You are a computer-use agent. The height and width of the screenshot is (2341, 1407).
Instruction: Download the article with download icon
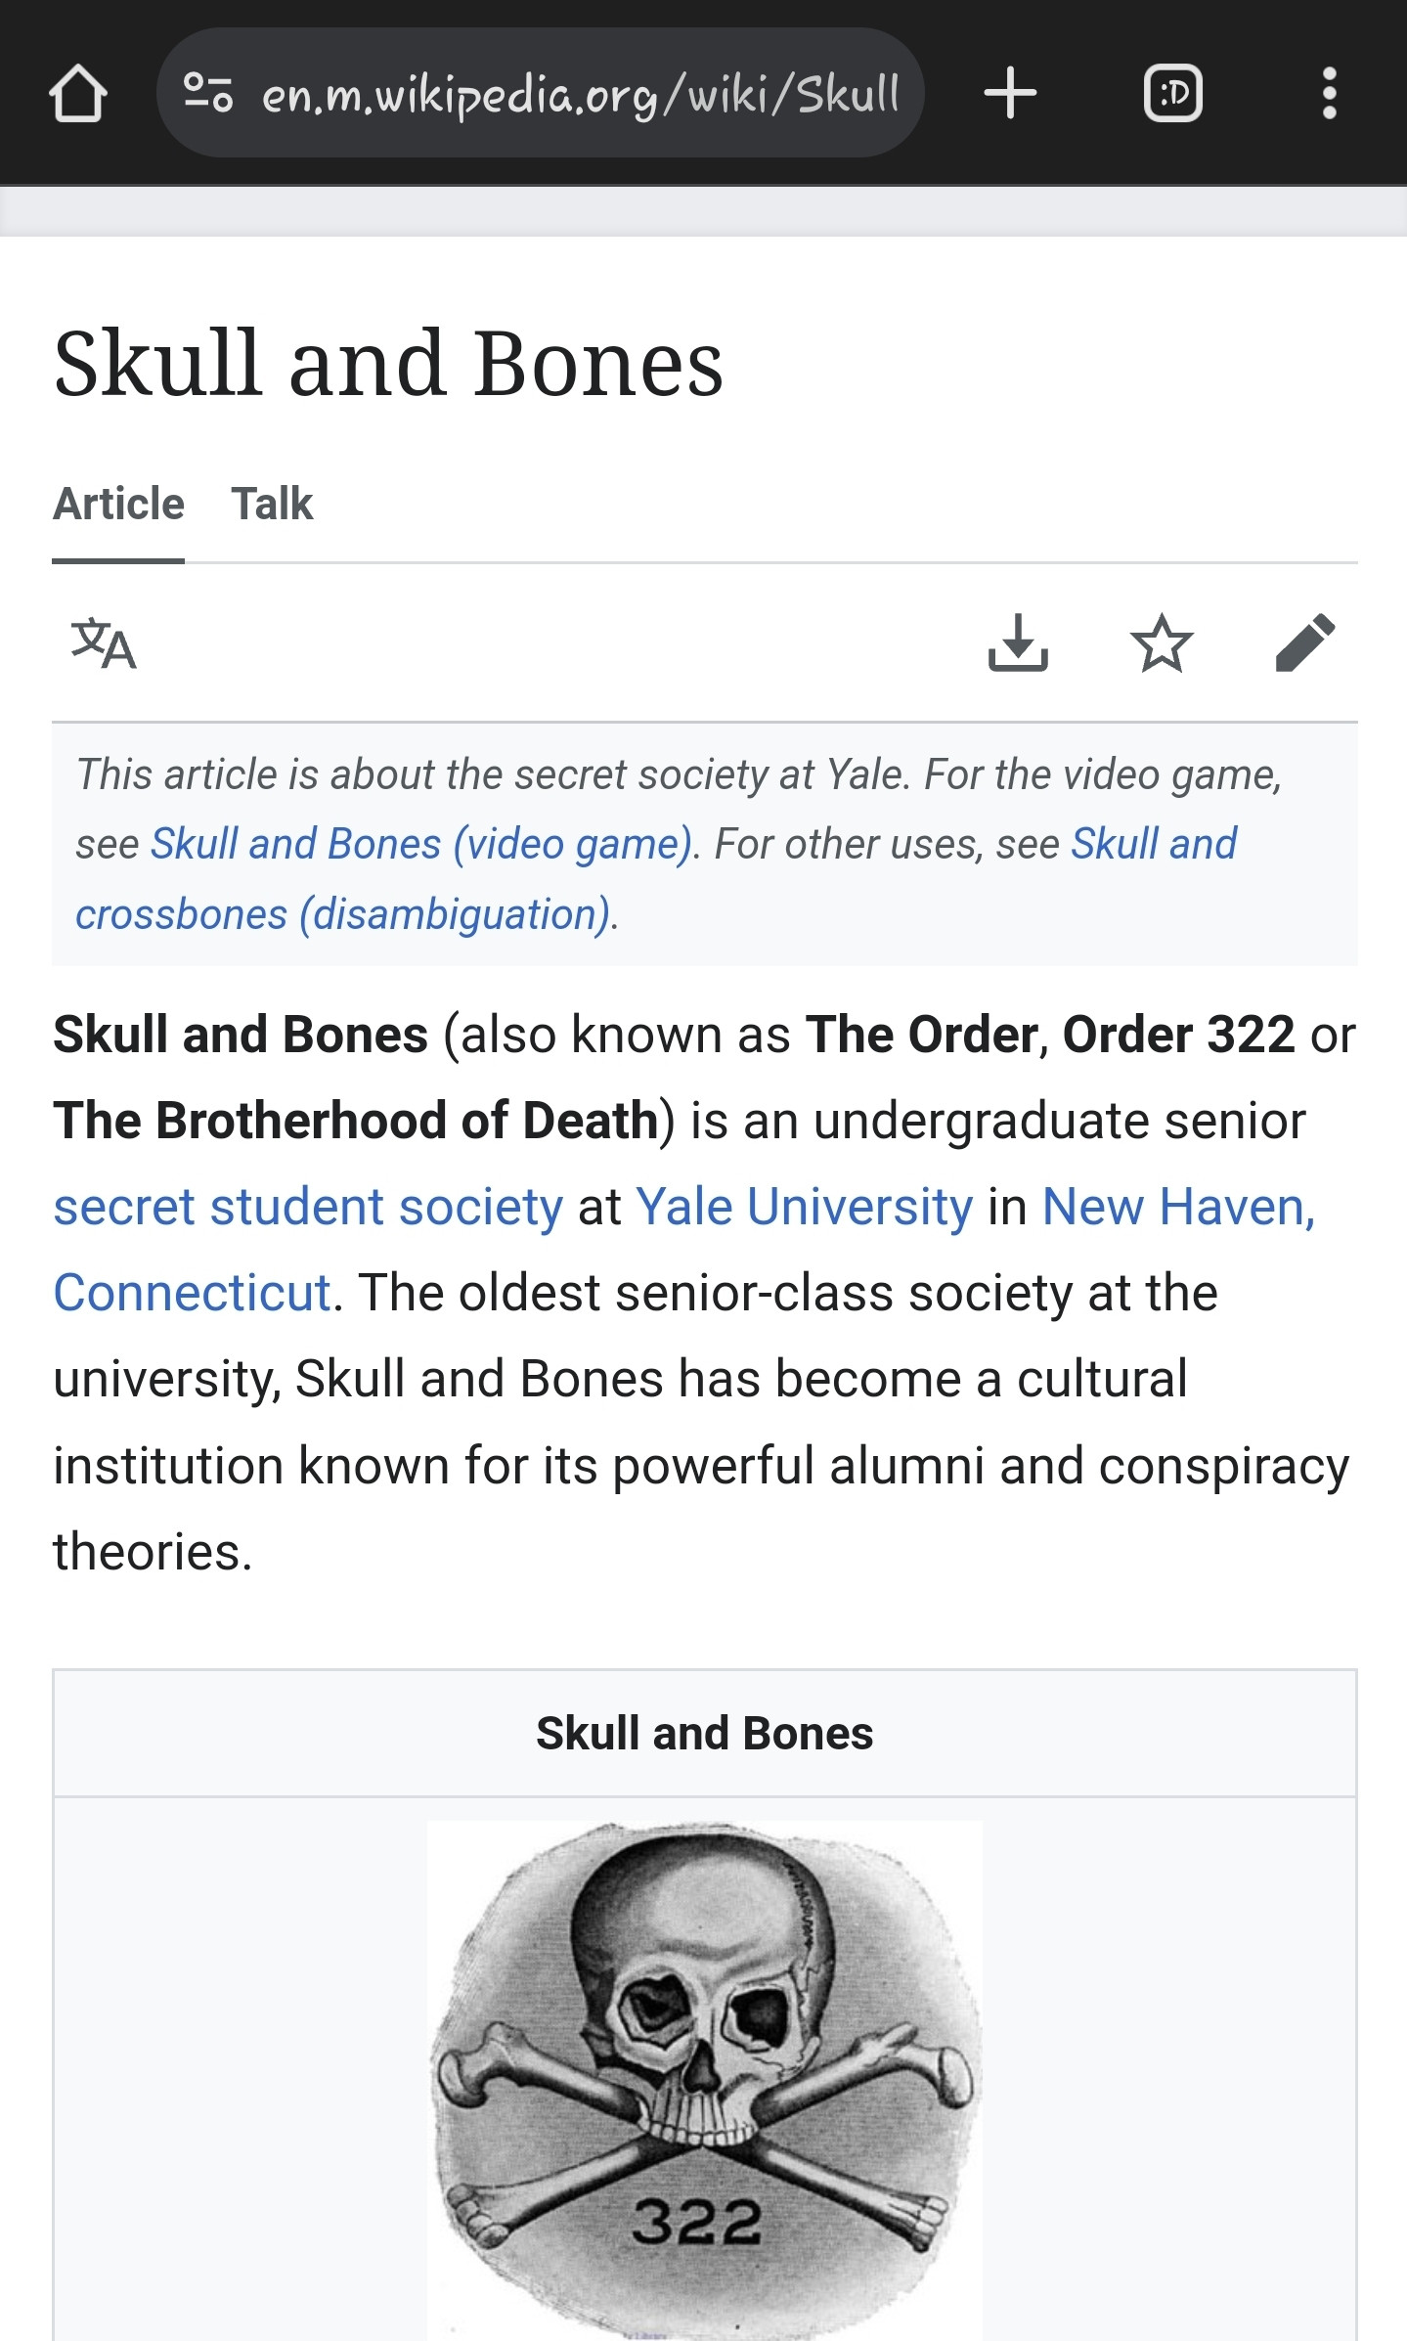(x=1018, y=643)
